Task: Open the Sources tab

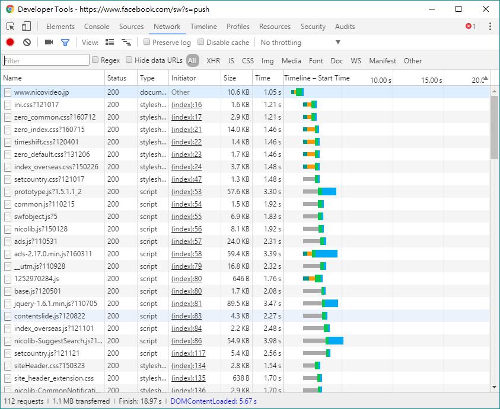Action: click(x=131, y=27)
